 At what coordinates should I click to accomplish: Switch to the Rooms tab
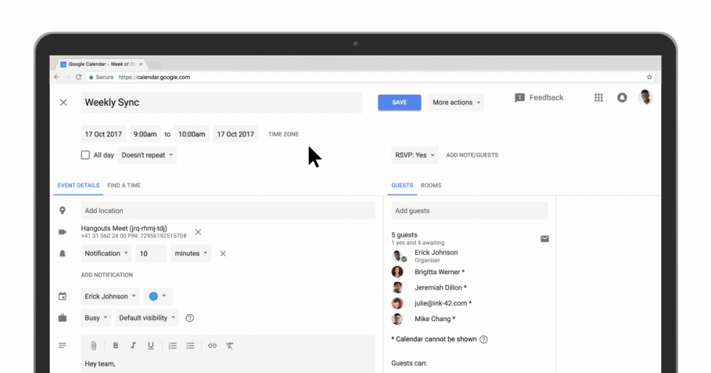431,185
